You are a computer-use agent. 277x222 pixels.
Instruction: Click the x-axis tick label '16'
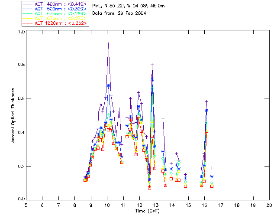point(205,205)
